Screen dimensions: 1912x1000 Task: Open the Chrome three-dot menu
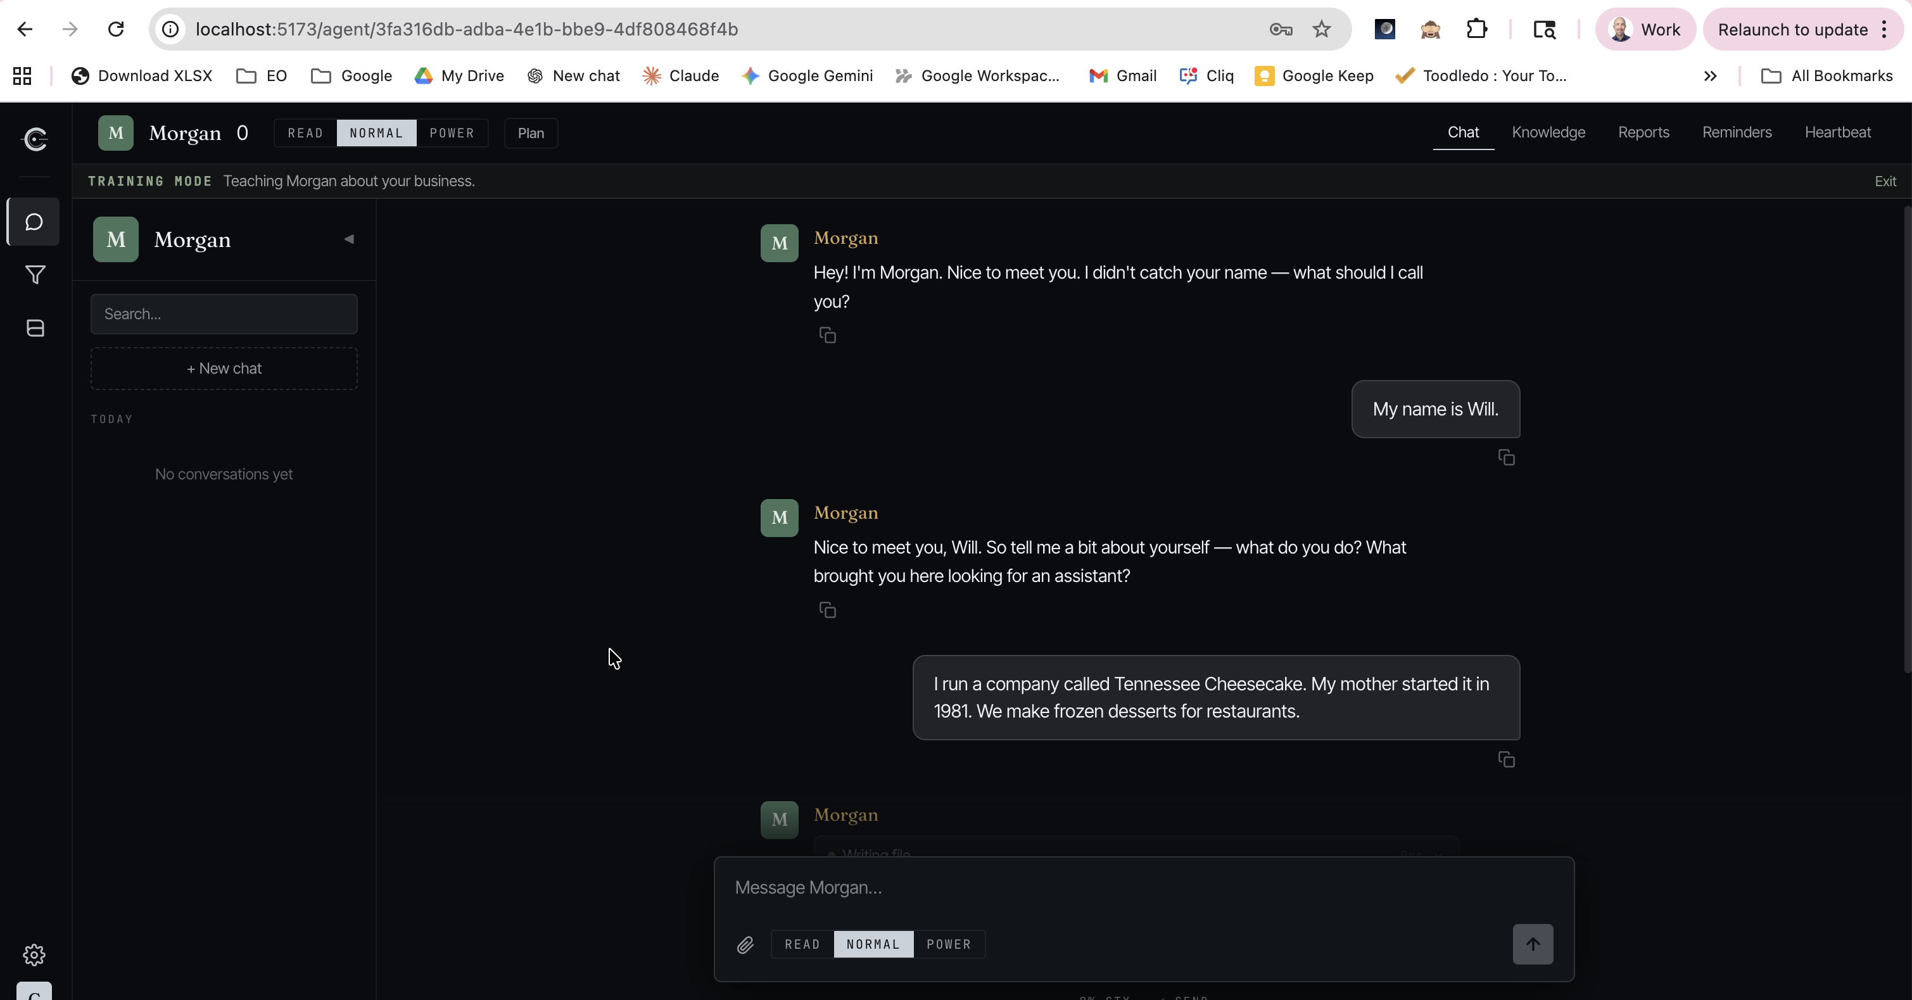pos(1884,29)
